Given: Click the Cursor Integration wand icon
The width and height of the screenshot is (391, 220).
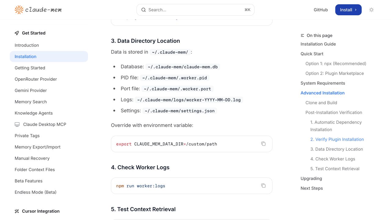Looking at the screenshot, I should 17,211.
